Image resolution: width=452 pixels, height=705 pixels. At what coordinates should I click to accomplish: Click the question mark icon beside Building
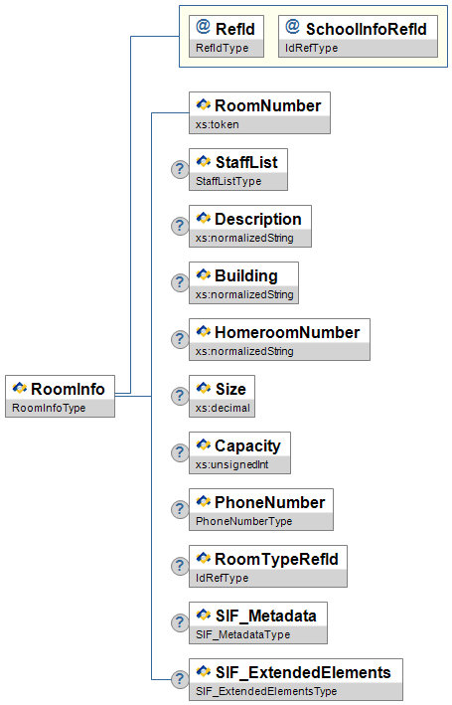tap(180, 282)
